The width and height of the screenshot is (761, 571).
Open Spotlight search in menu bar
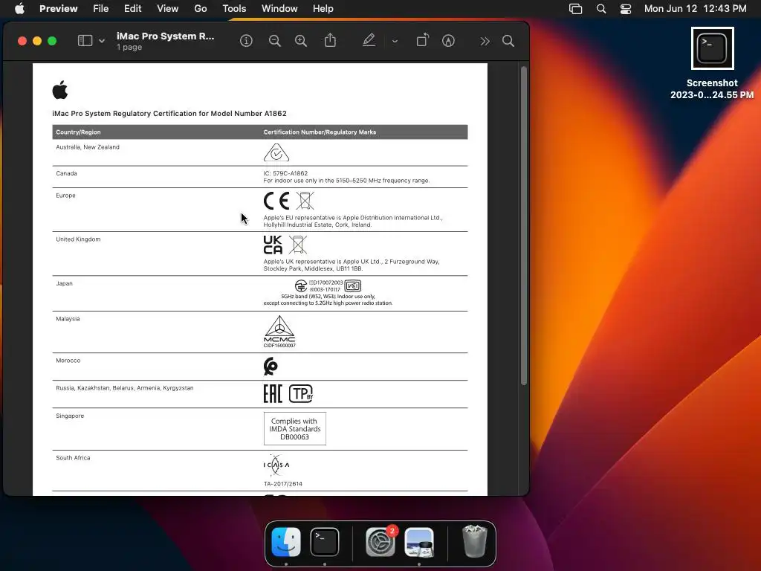tap(600, 9)
